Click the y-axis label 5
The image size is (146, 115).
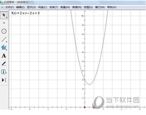(x=83, y=62)
